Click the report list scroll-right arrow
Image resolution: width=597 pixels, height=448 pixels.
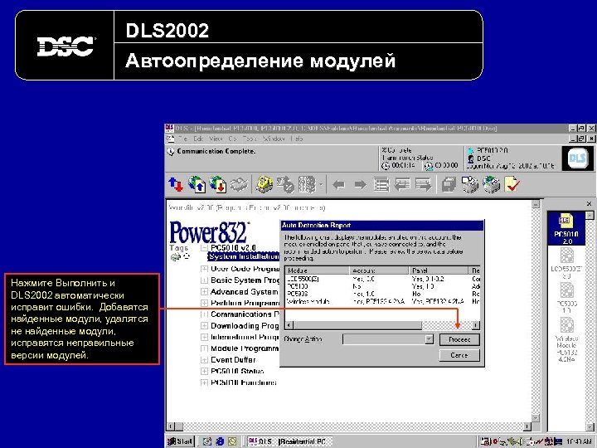pos(476,325)
